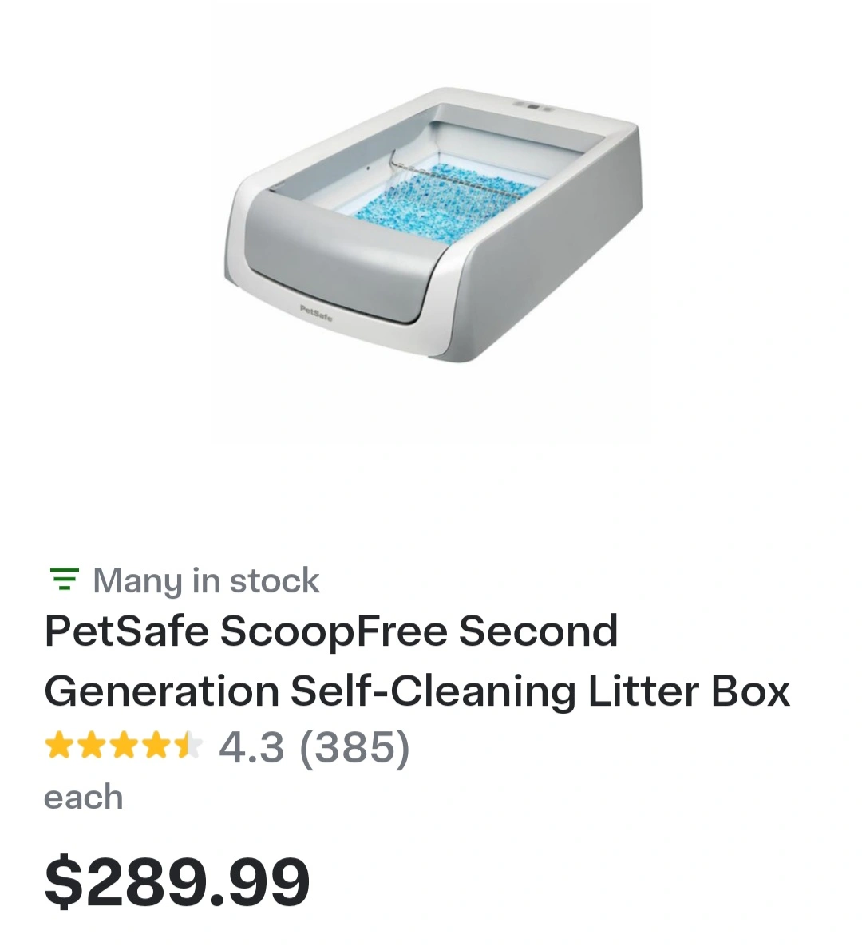Click the second yellow rating star
This screenshot has height=946, width=862.
coord(92,745)
